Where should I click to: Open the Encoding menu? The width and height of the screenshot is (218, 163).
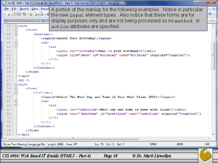pyautogui.click(x=45, y=9)
